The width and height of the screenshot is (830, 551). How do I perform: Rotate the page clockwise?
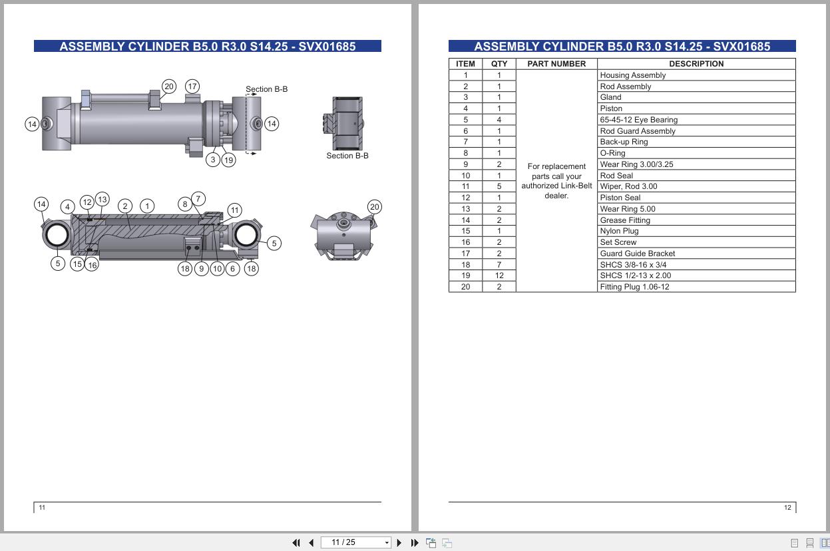(x=447, y=542)
